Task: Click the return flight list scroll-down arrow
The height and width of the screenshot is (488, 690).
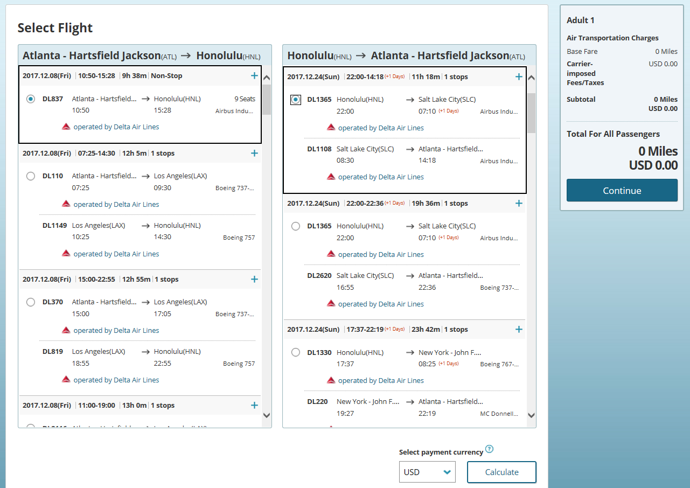Action: 532,415
